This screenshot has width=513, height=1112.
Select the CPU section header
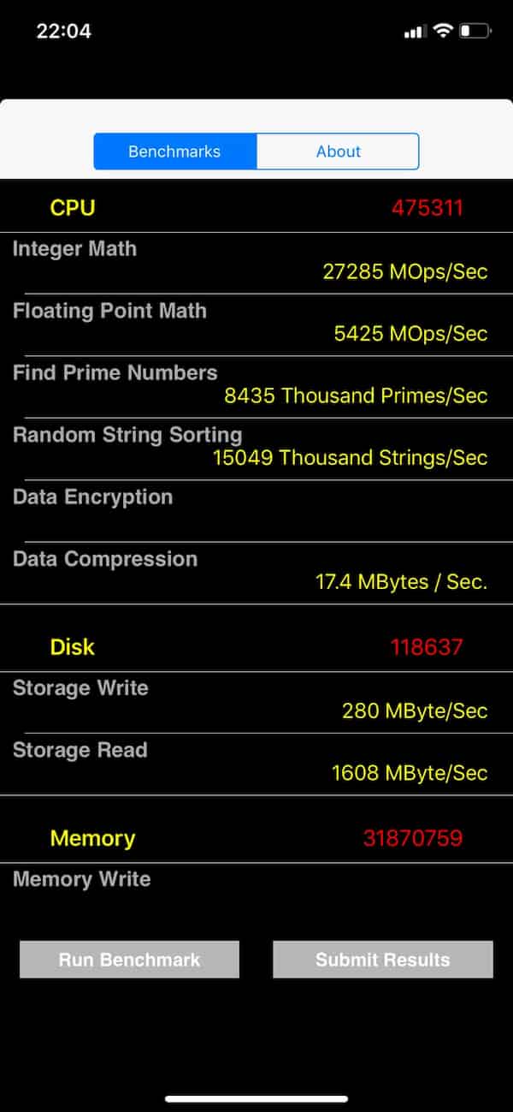(x=73, y=207)
